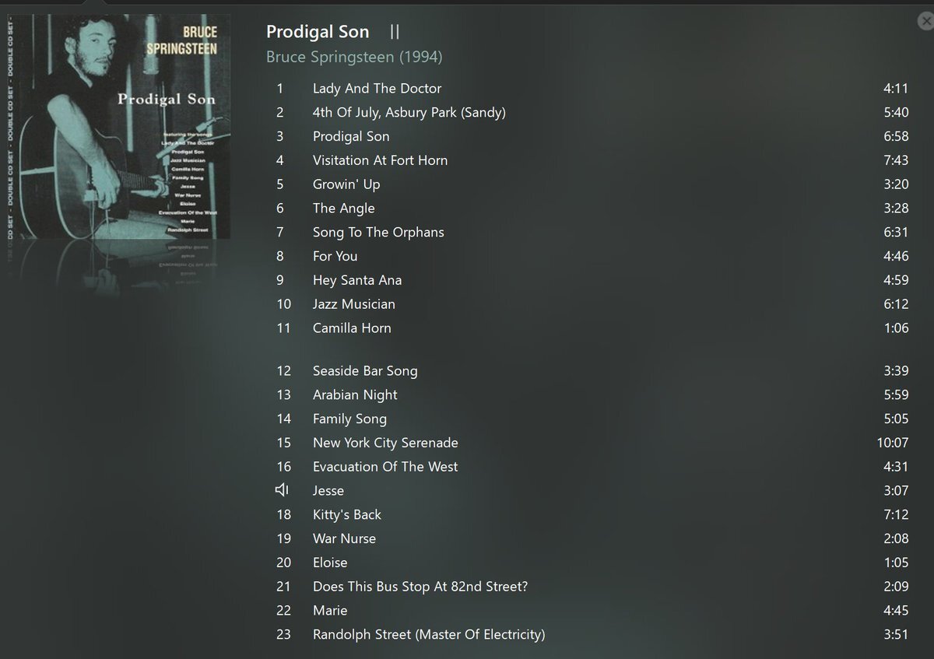Play Growin' Up from the tracklist
The height and width of the screenshot is (659, 934).
click(x=592, y=184)
